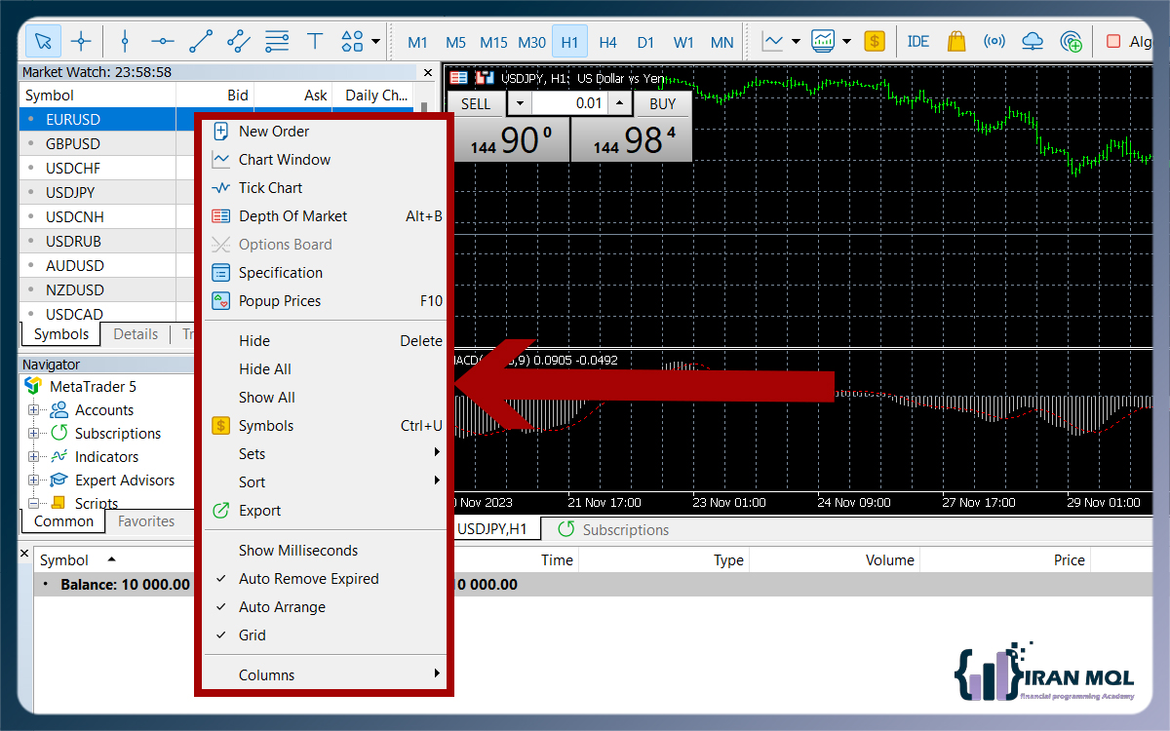
Task: Select the Fibonacci retracement tool
Action: (277, 41)
